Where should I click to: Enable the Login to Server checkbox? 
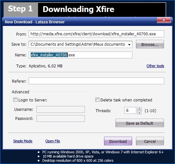point(15,100)
